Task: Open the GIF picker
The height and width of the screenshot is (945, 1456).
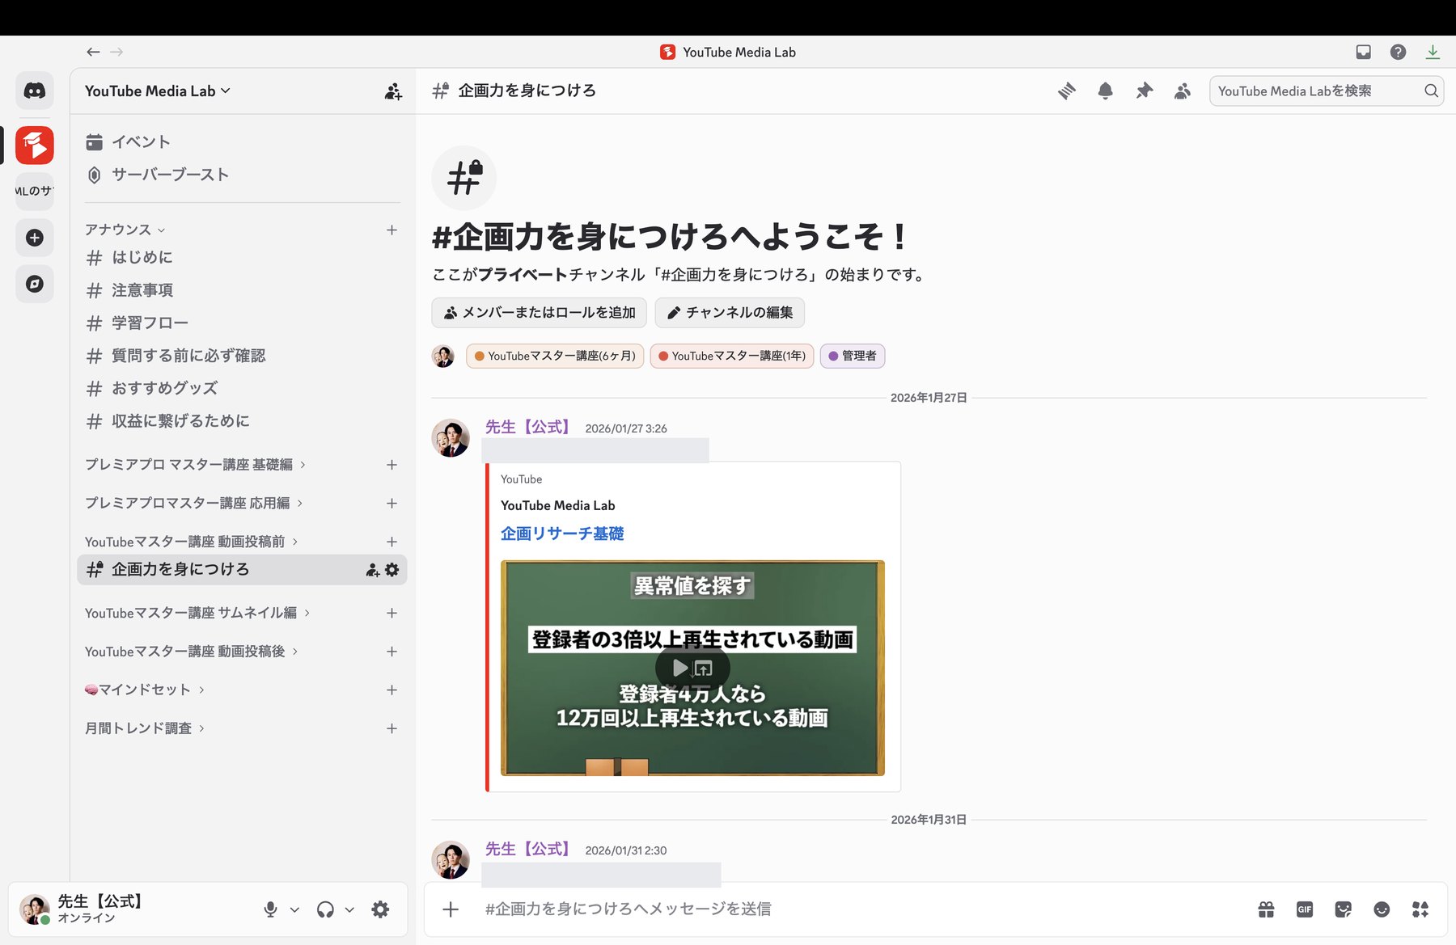Action: (x=1305, y=909)
